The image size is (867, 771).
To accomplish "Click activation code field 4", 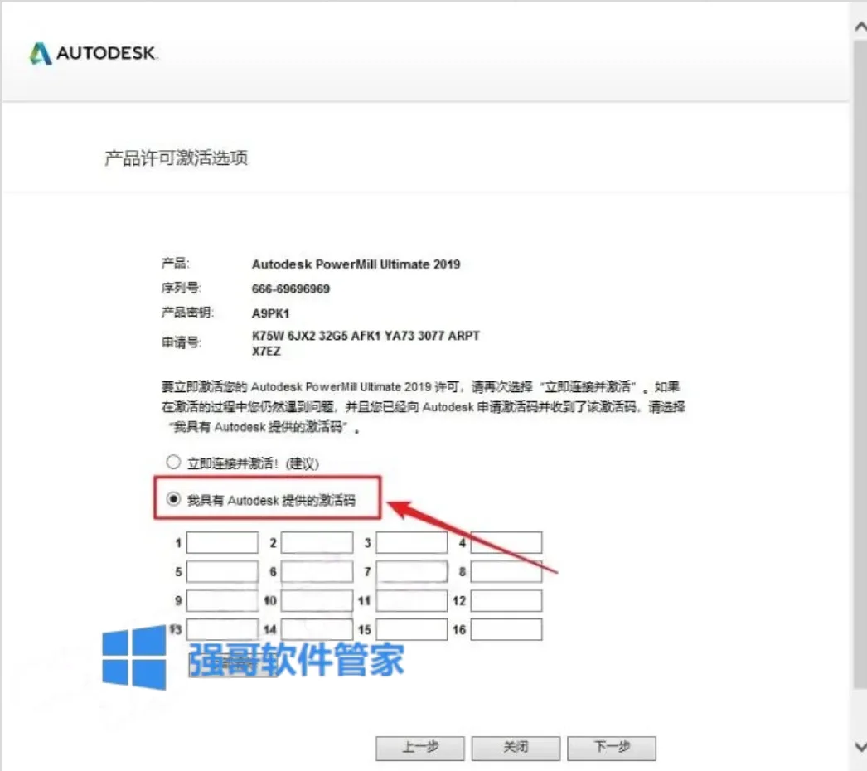I will pos(506,542).
